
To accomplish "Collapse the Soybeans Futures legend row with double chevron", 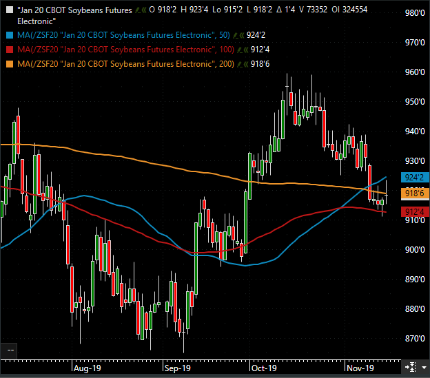I will [x=144, y=10].
